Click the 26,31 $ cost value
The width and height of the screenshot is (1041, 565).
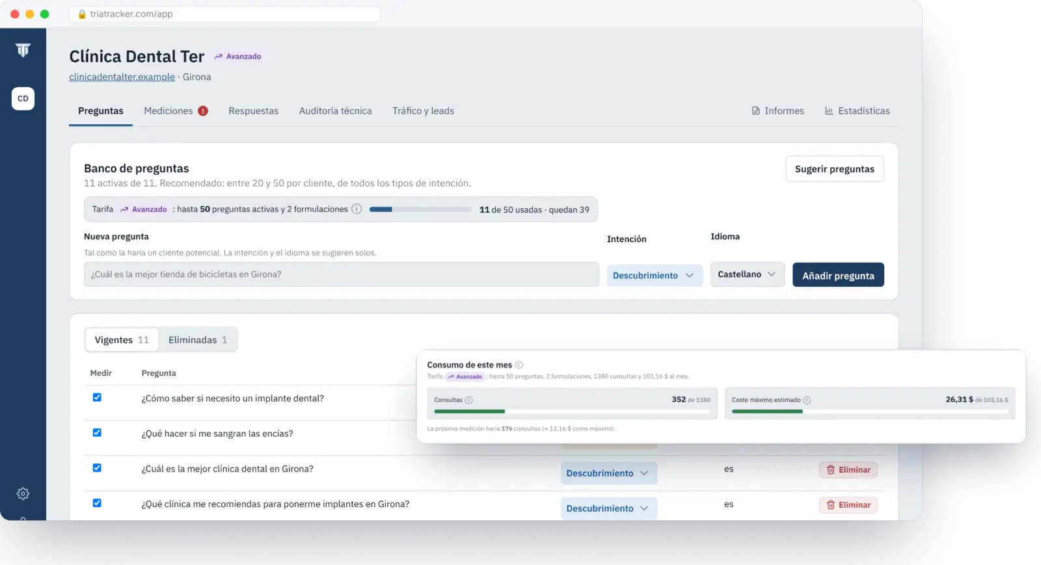click(x=960, y=399)
